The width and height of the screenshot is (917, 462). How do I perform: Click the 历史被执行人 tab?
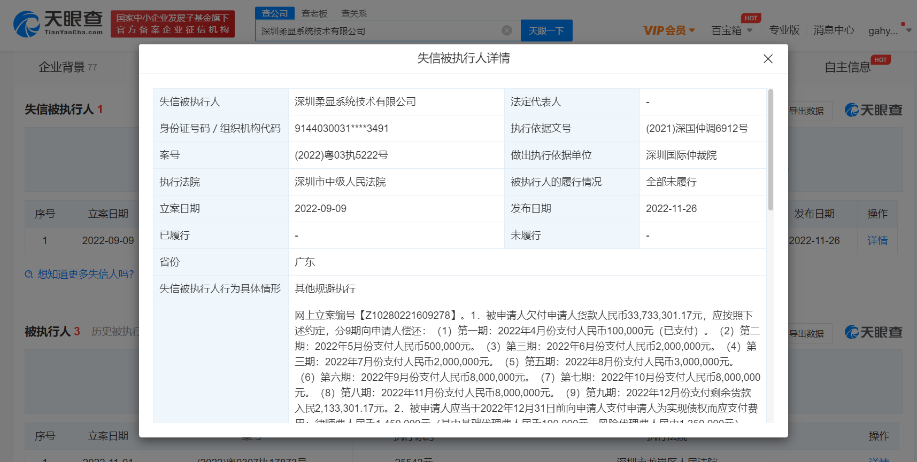click(x=115, y=331)
